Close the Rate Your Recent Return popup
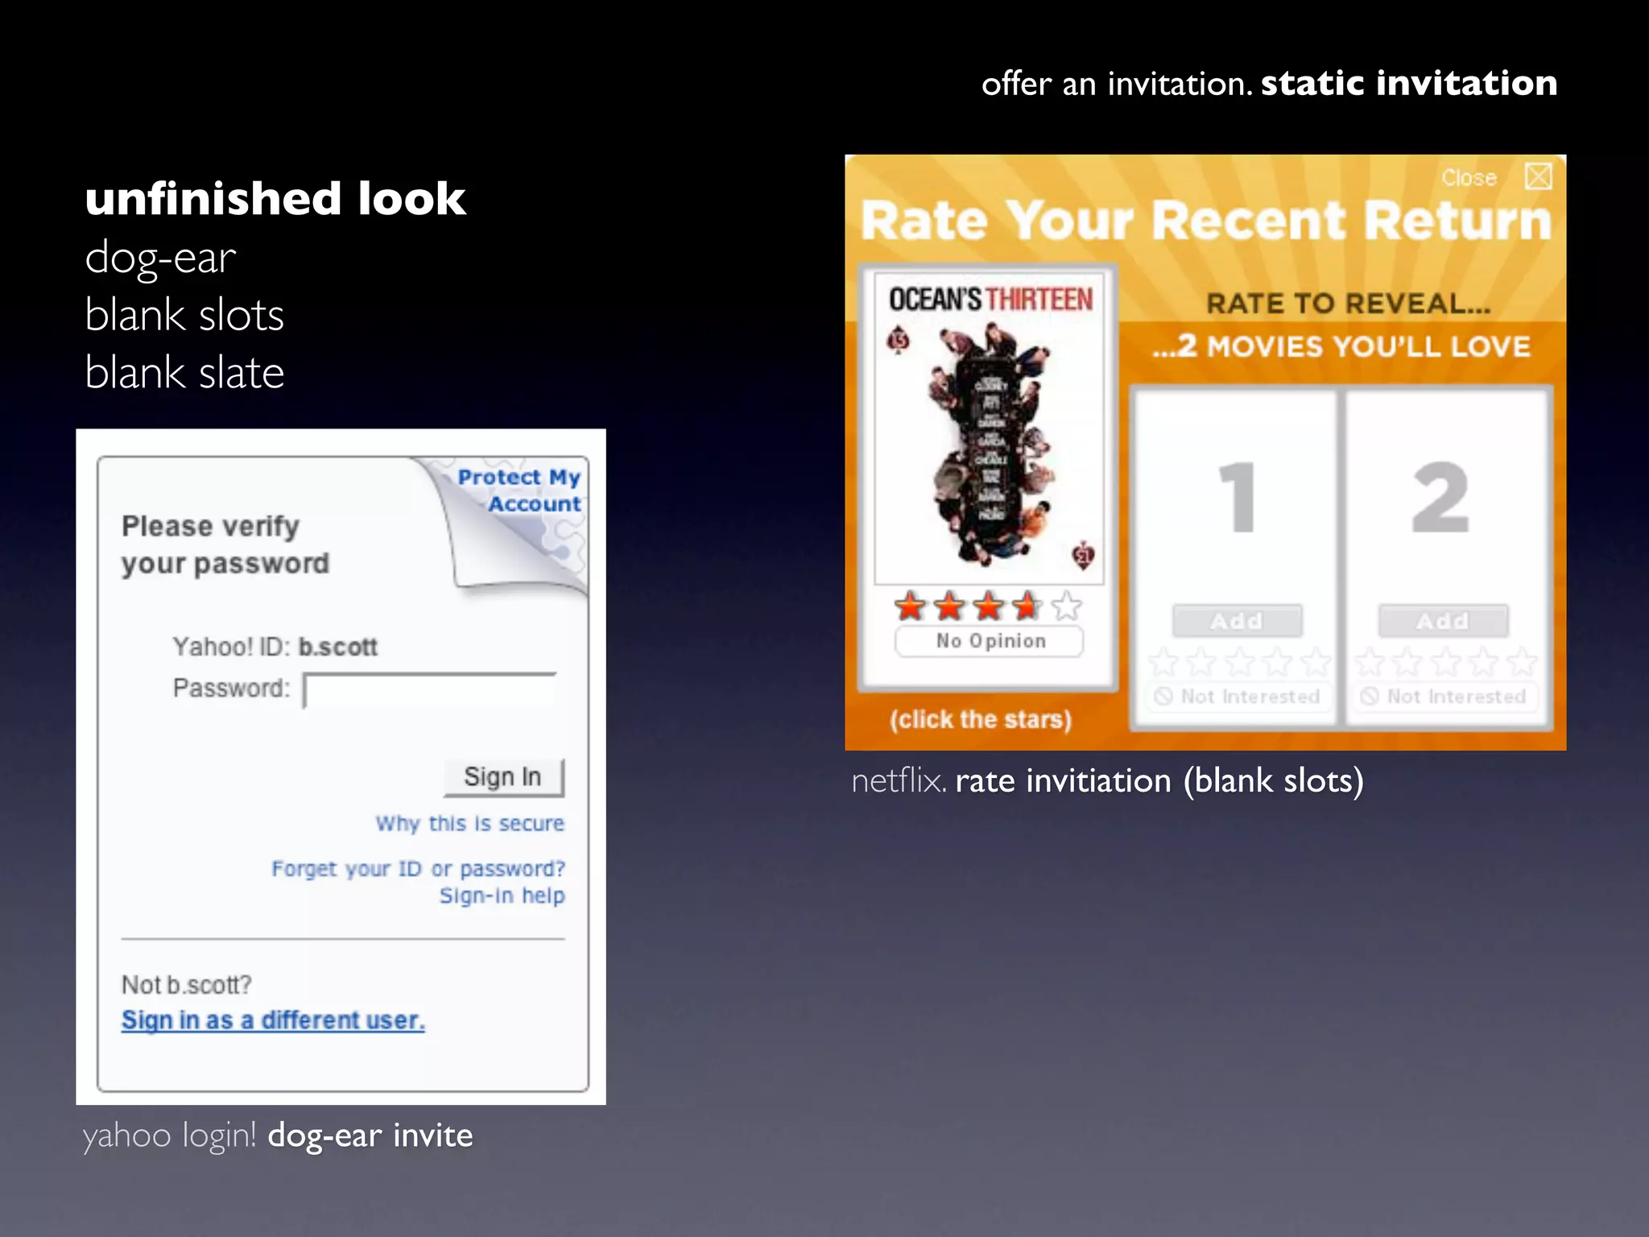This screenshot has width=1649, height=1237. 1538,176
